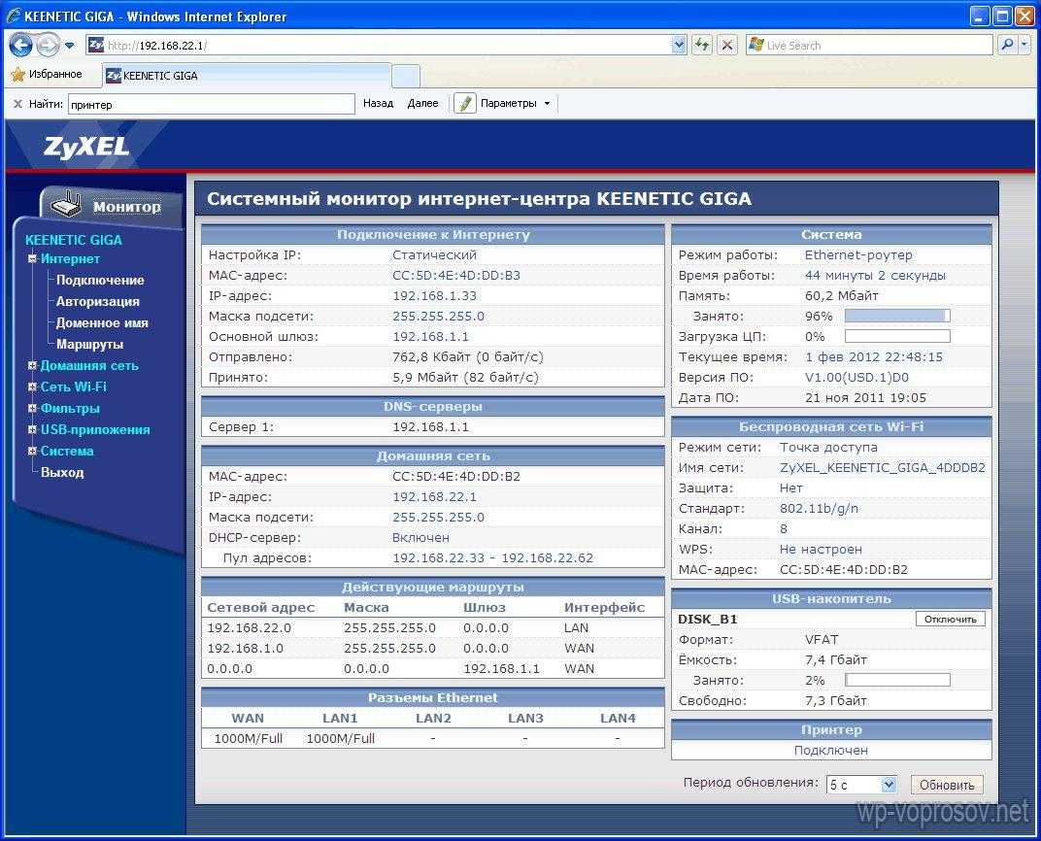Collapse the Интернет tree section
The width and height of the screenshot is (1041, 841).
point(32,259)
